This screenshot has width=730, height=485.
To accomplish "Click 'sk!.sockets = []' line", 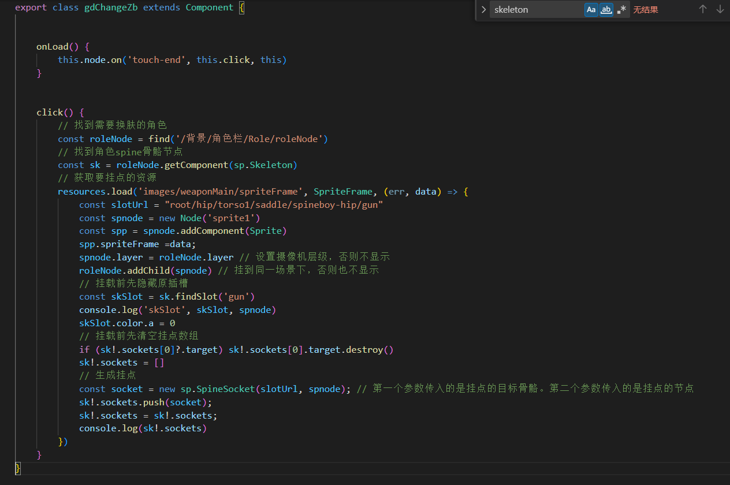I will 122,363.
